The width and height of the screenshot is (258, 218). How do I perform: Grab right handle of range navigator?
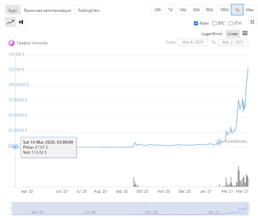[x=248, y=209]
